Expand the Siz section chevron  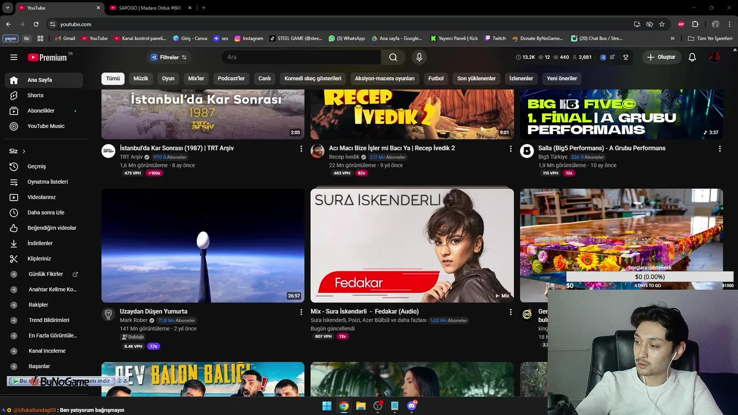24,151
